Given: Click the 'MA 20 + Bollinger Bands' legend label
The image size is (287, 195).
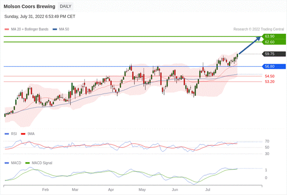Looking at the screenshot, I should click(x=29, y=29).
